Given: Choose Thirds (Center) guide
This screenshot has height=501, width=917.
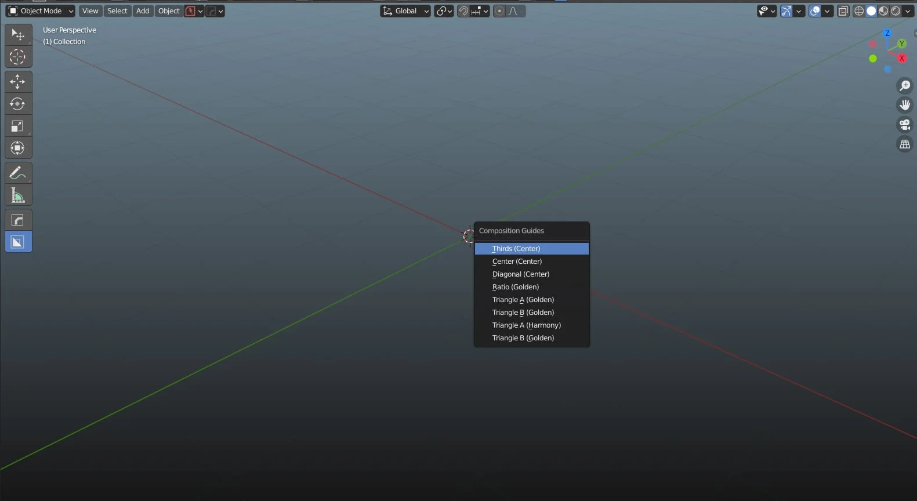Looking at the screenshot, I should pyautogui.click(x=532, y=249).
